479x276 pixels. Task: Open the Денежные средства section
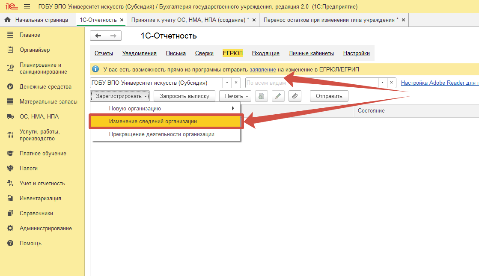point(45,87)
